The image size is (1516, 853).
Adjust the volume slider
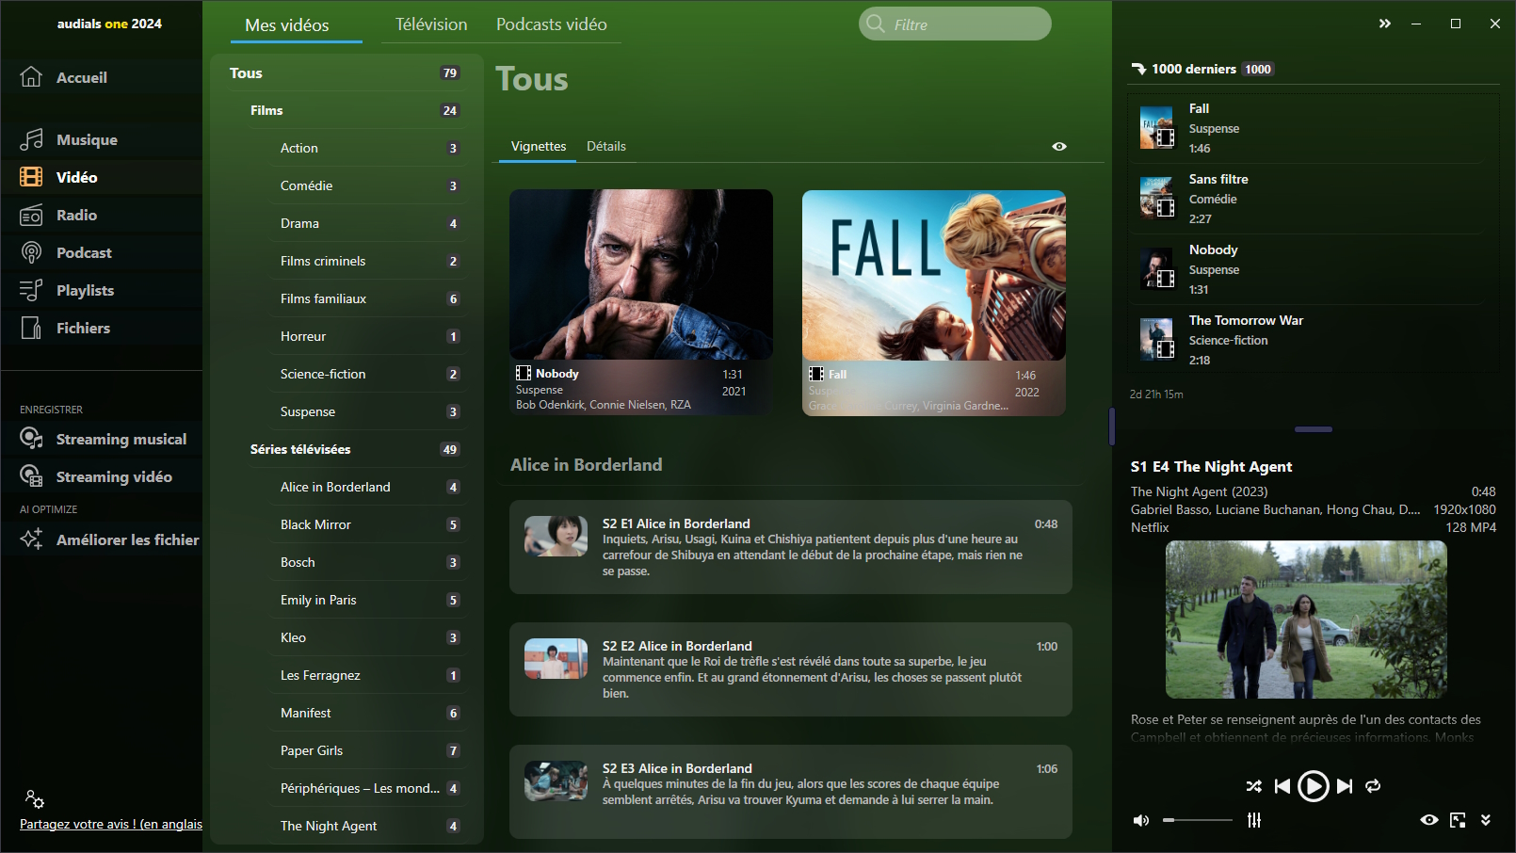point(1197,820)
